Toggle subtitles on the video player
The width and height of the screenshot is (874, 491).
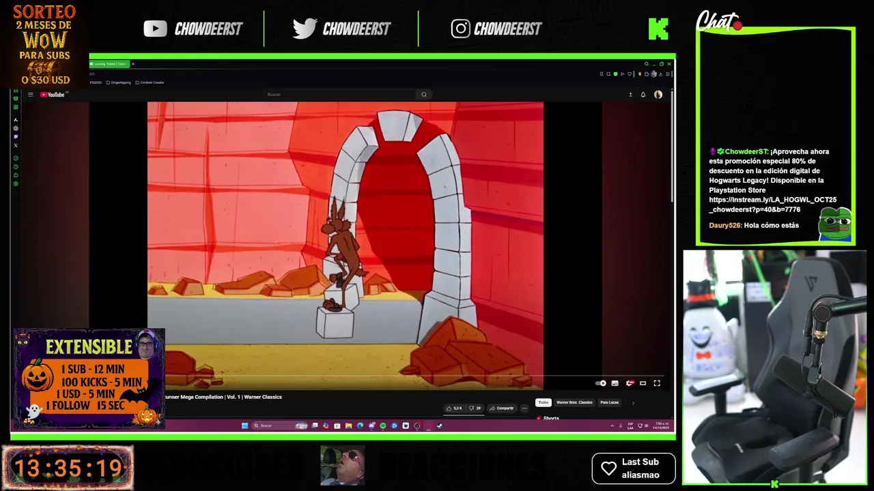[615, 383]
